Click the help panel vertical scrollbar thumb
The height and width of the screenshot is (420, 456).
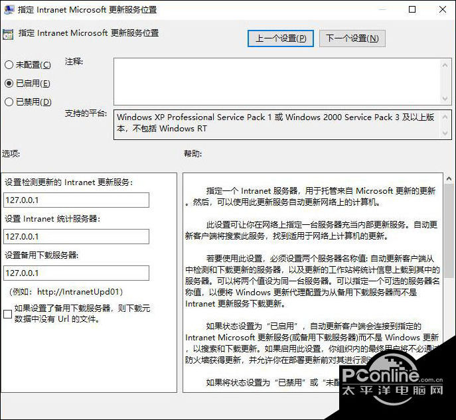(449, 230)
